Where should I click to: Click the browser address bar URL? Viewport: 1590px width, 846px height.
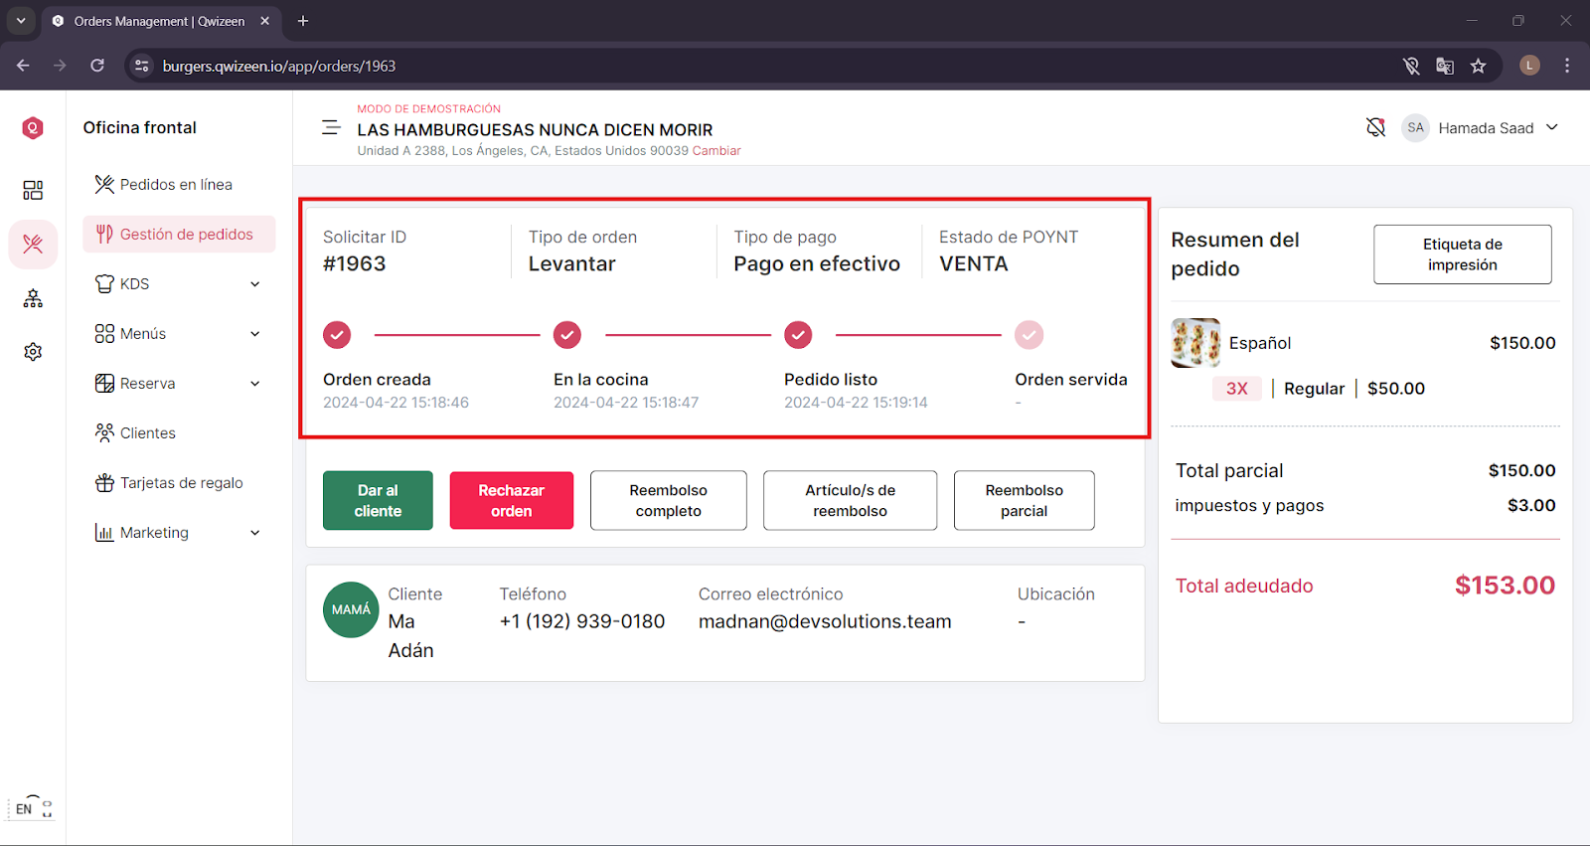click(279, 66)
